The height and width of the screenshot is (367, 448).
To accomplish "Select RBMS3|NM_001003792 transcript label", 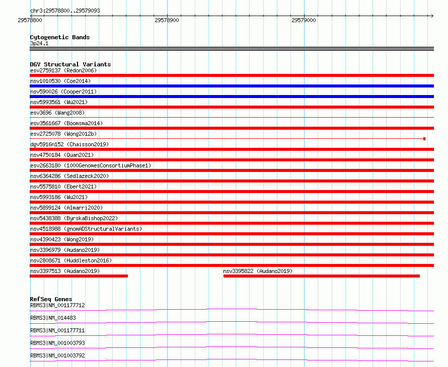I will [x=57, y=355].
